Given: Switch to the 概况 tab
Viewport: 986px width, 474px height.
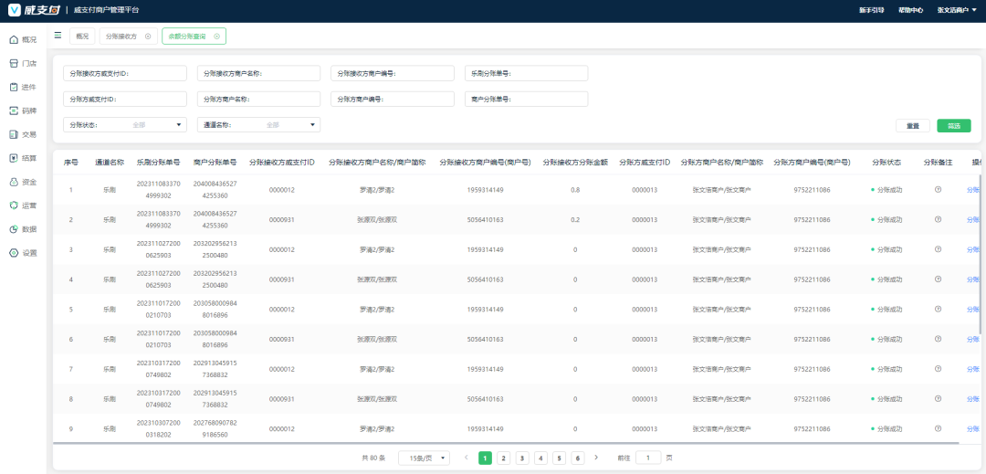Looking at the screenshot, I should pyautogui.click(x=82, y=37).
